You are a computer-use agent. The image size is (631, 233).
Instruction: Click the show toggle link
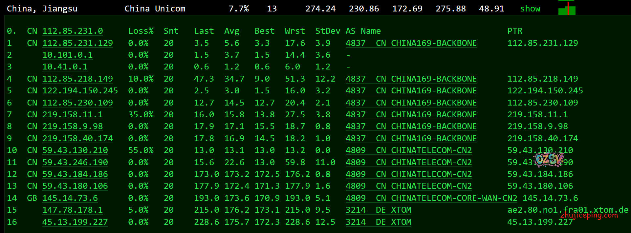click(x=530, y=9)
